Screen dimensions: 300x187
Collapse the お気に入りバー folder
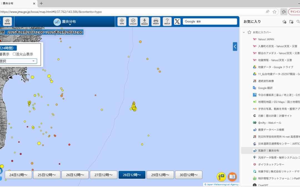click(244, 32)
